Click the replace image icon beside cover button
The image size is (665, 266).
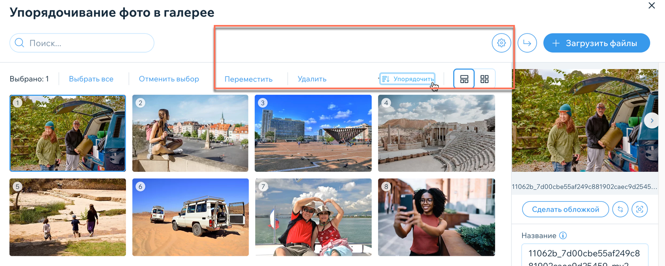pos(620,209)
